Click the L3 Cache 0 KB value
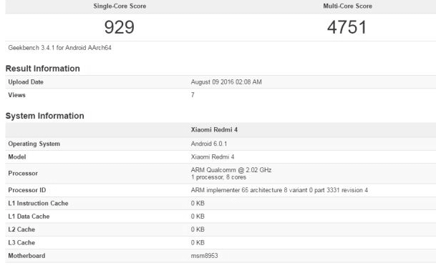 pos(198,243)
